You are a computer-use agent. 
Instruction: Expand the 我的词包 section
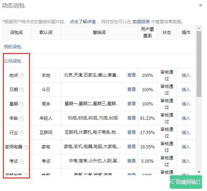point(13,46)
